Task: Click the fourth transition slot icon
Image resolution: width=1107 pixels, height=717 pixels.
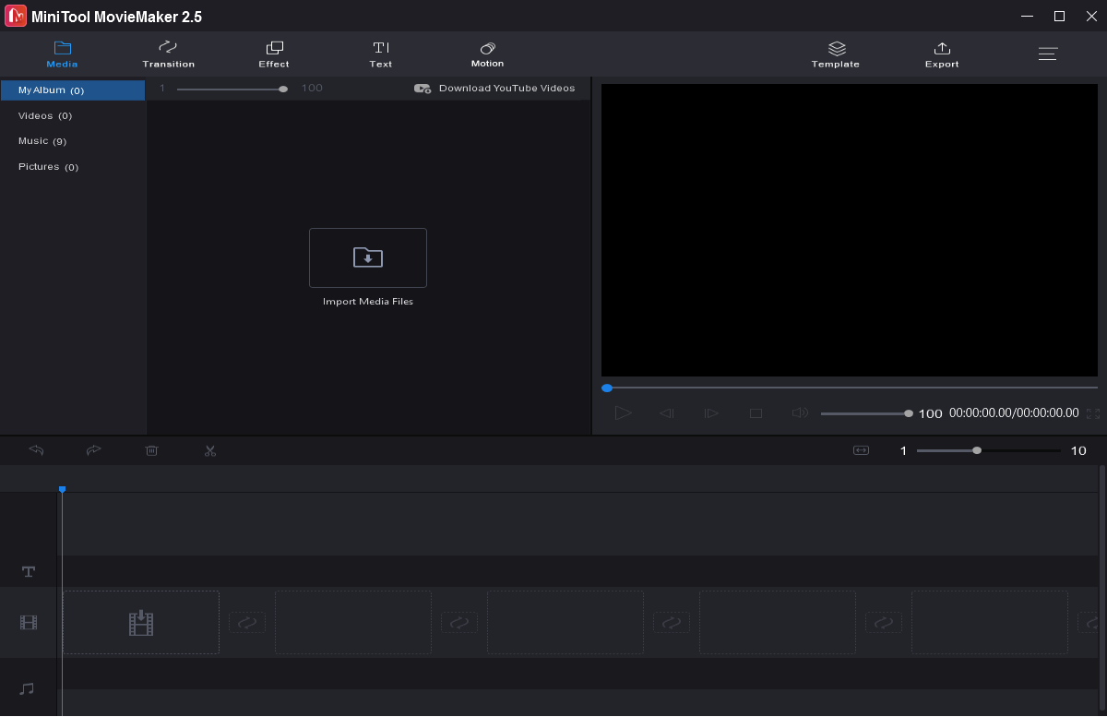Action: [884, 623]
